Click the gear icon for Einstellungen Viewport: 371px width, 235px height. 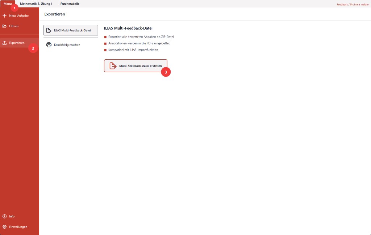click(4, 227)
